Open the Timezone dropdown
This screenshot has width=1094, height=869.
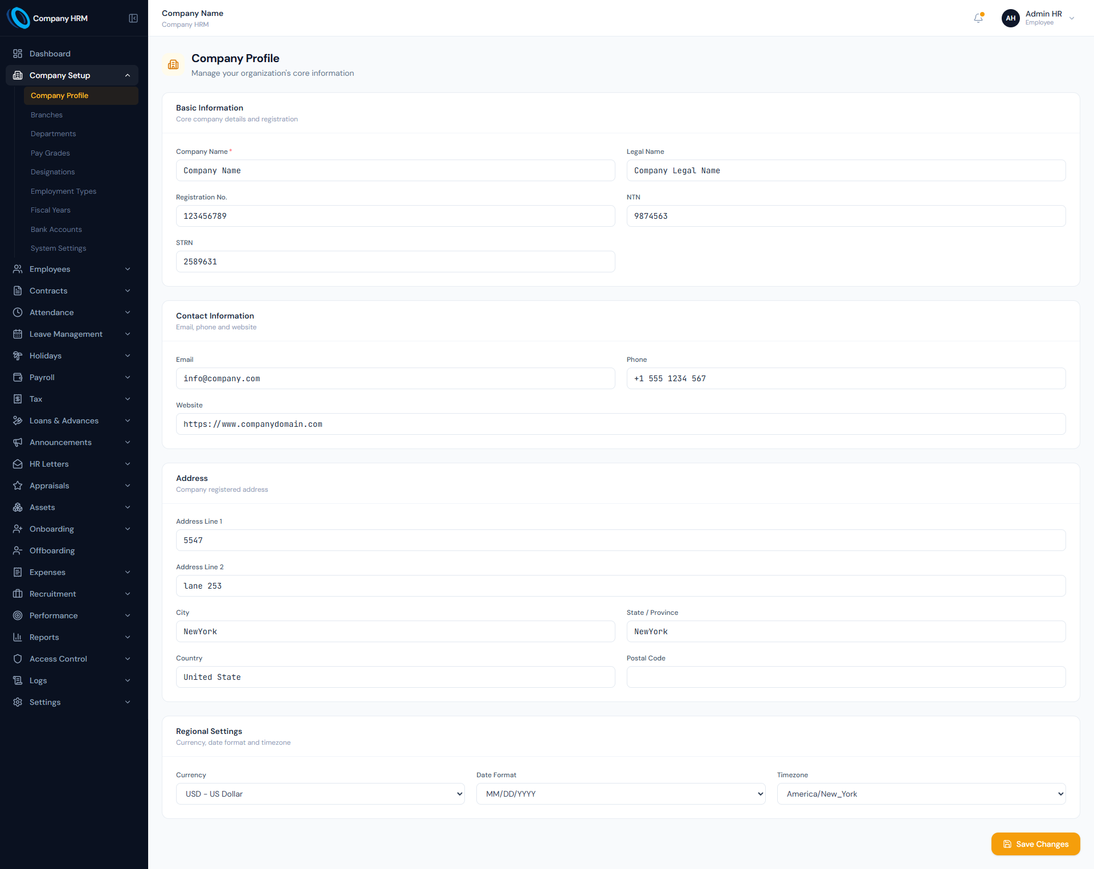pyautogui.click(x=921, y=794)
